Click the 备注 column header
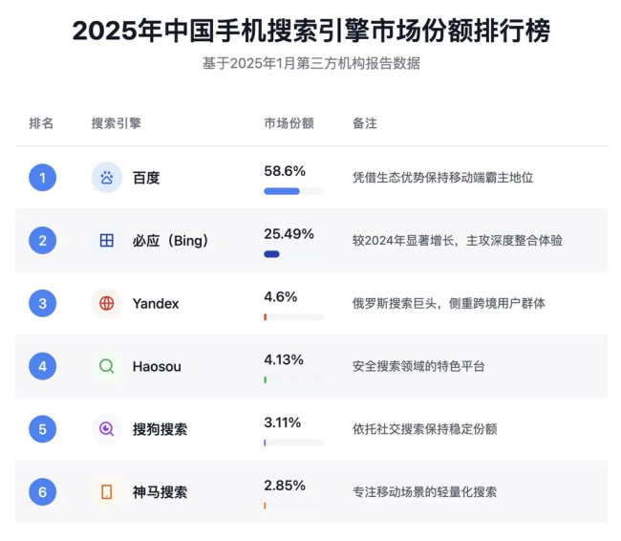Viewport: 621px width, 541px height. [364, 123]
